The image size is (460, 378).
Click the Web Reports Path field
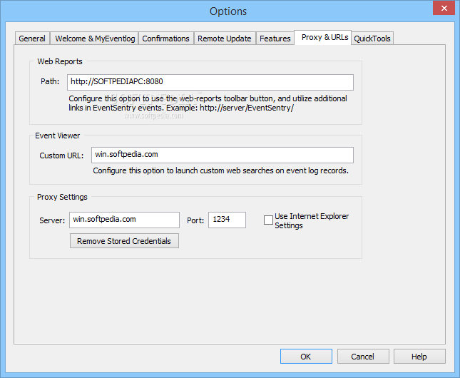tap(210, 82)
